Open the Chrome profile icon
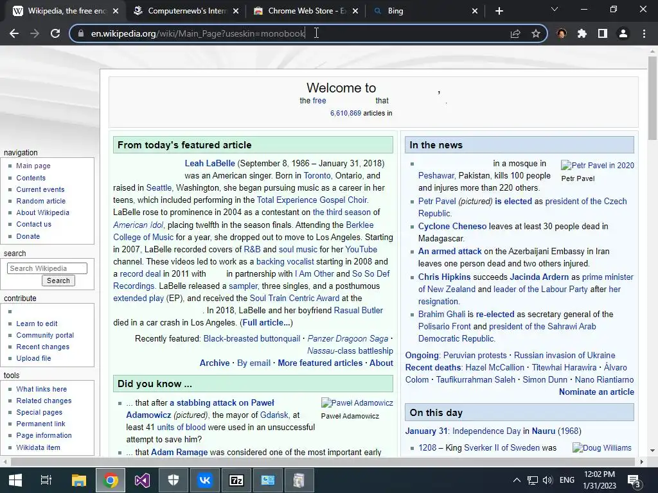 coord(623,33)
